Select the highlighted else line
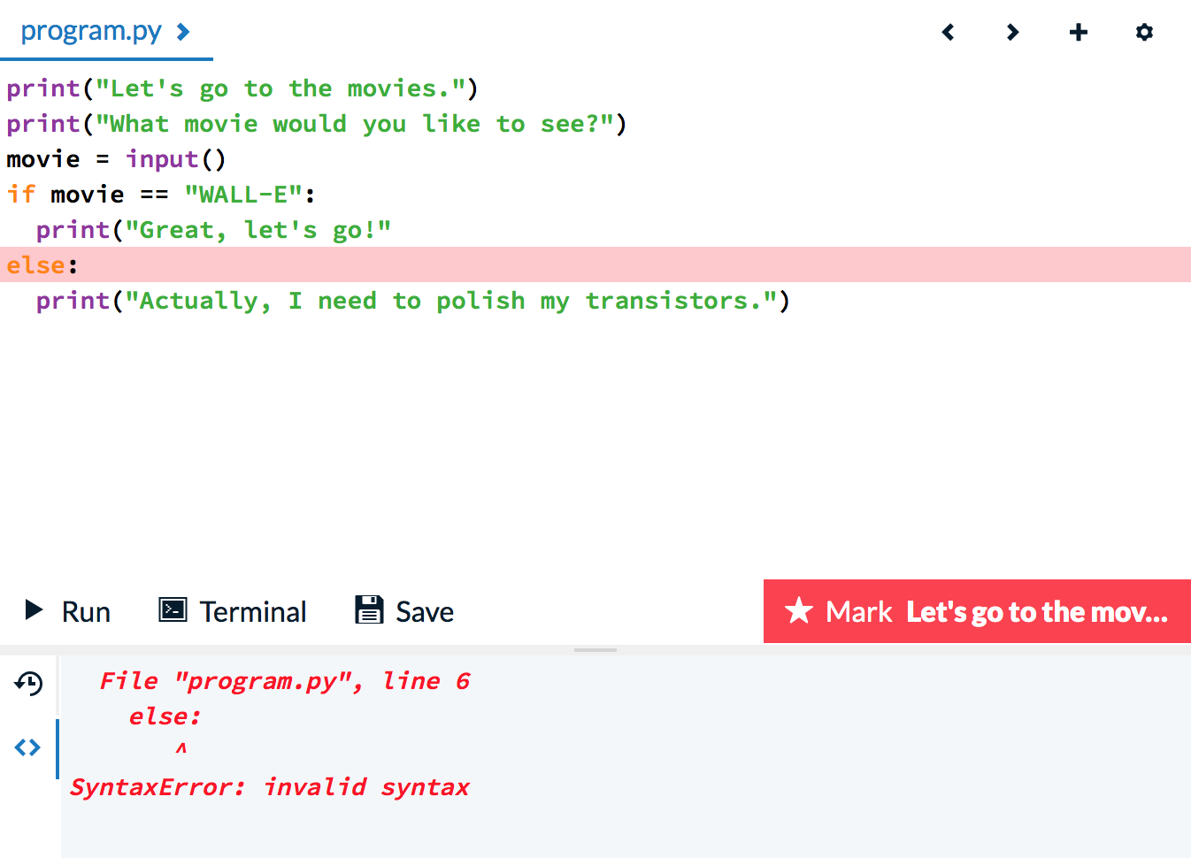The width and height of the screenshot is (1191, 858). click(x=42, y=264)
